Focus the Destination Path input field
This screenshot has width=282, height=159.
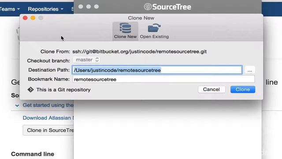coord(157,70)
